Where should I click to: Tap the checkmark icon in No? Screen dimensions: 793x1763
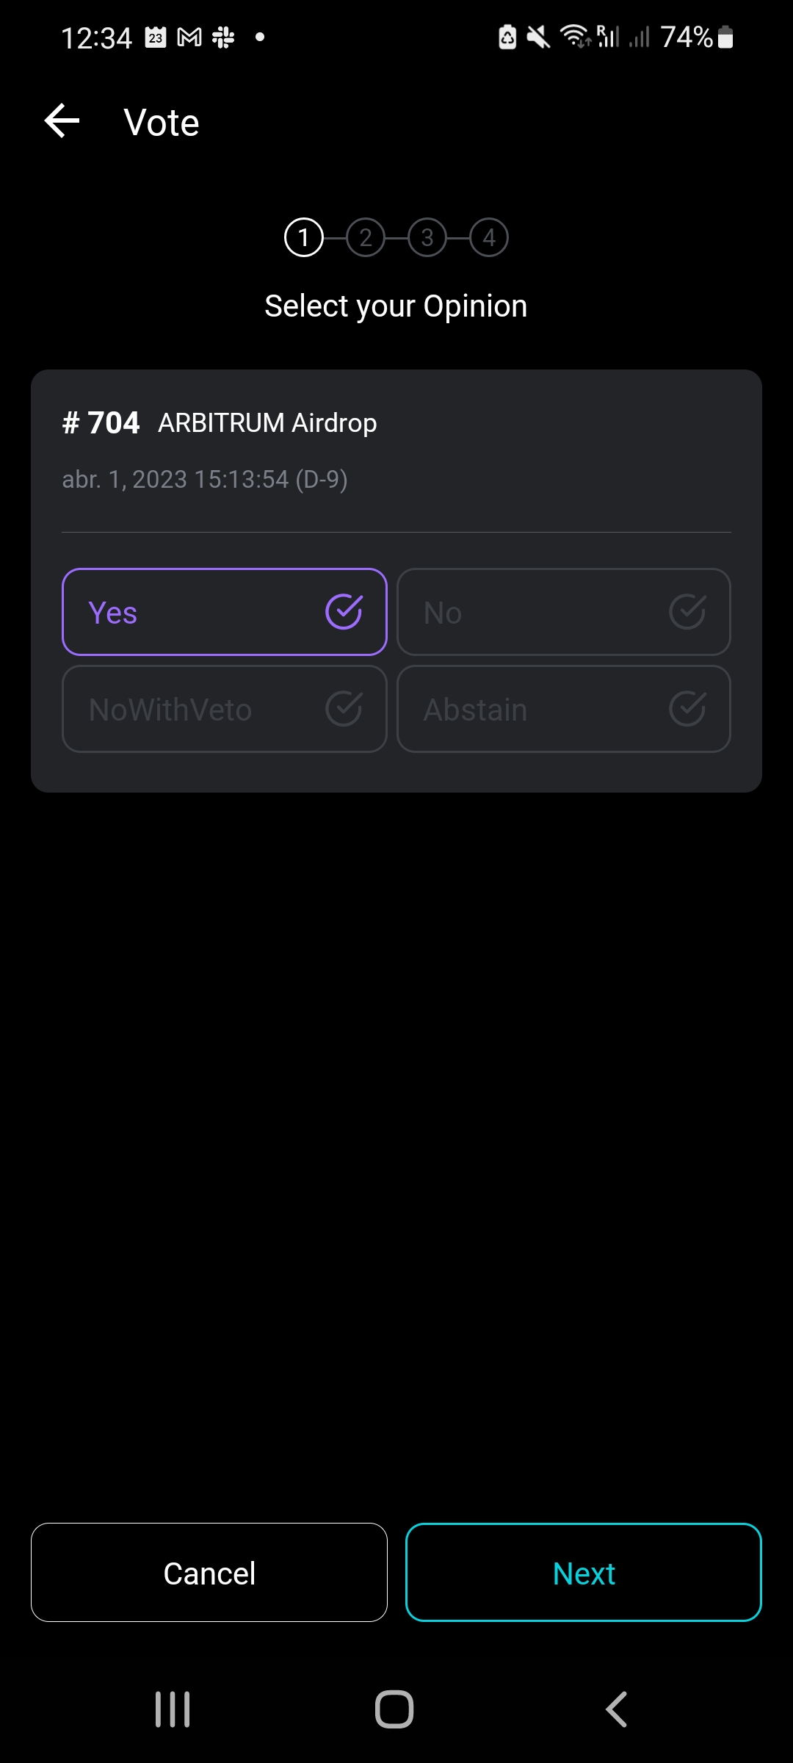coord(687,612)
